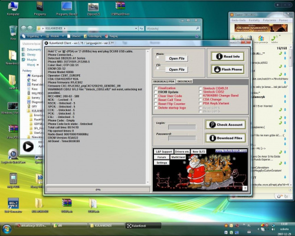Open the Forum button
295x236 pixels.
[x=162, y=157]
